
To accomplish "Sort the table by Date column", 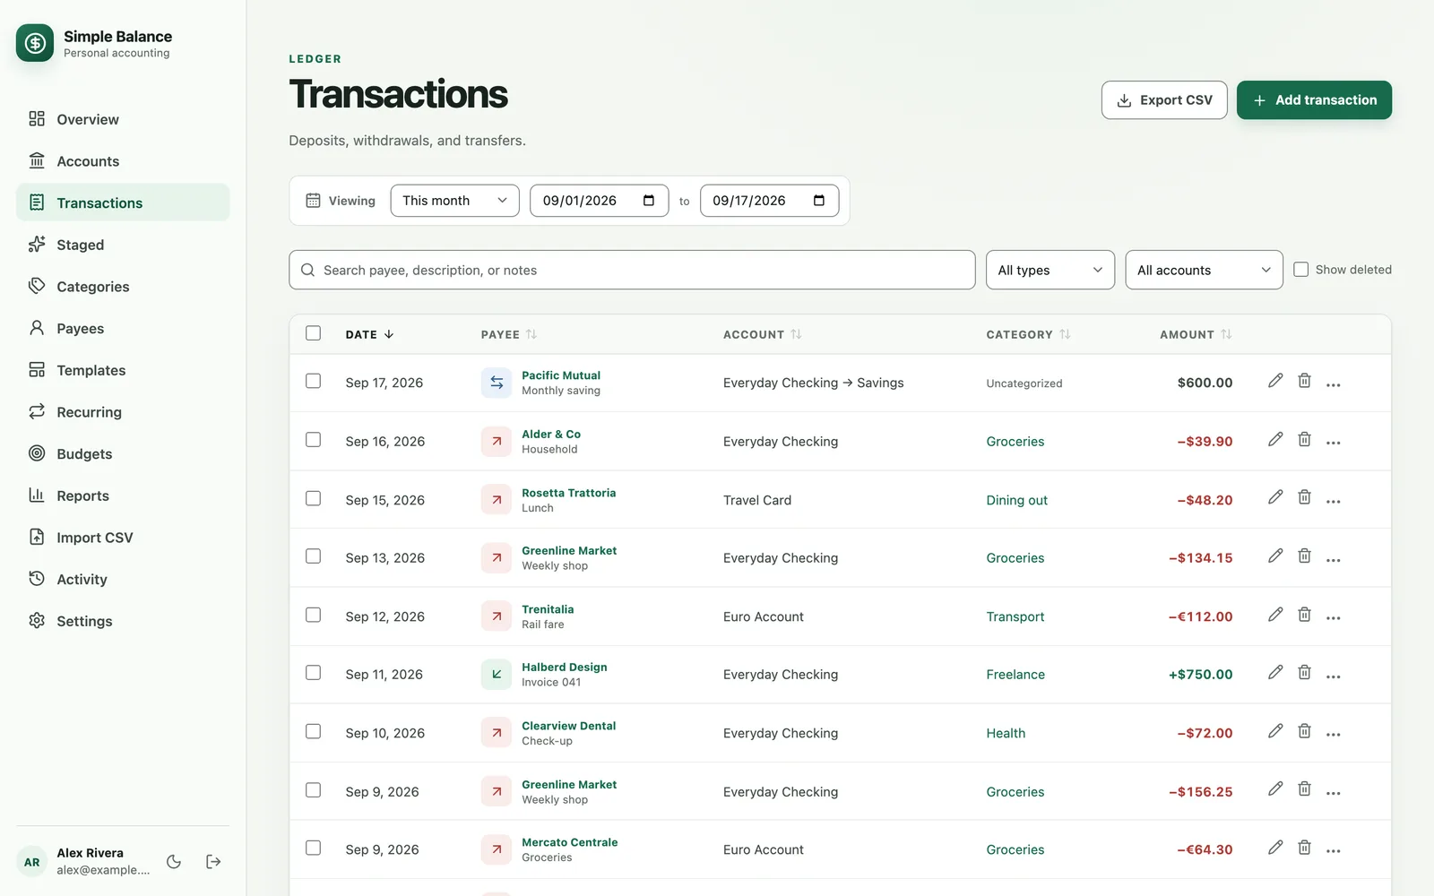I will coord(369,334).
